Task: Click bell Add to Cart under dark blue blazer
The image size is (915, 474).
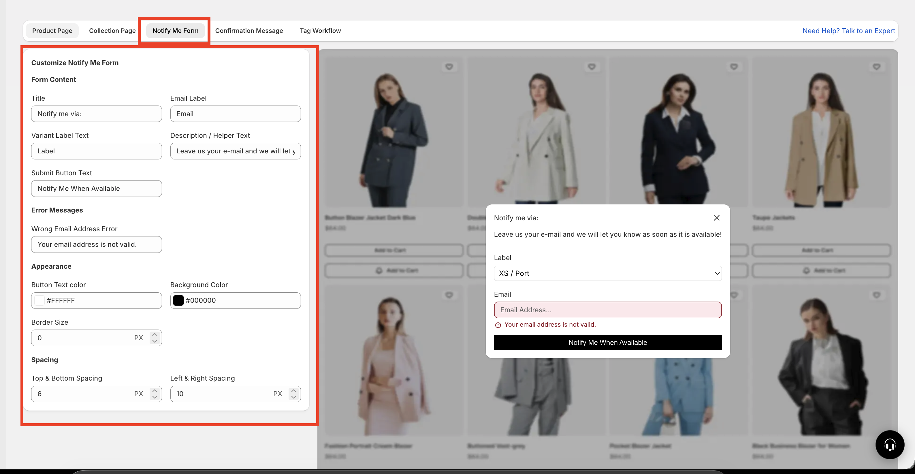Action: coord(394,270)
